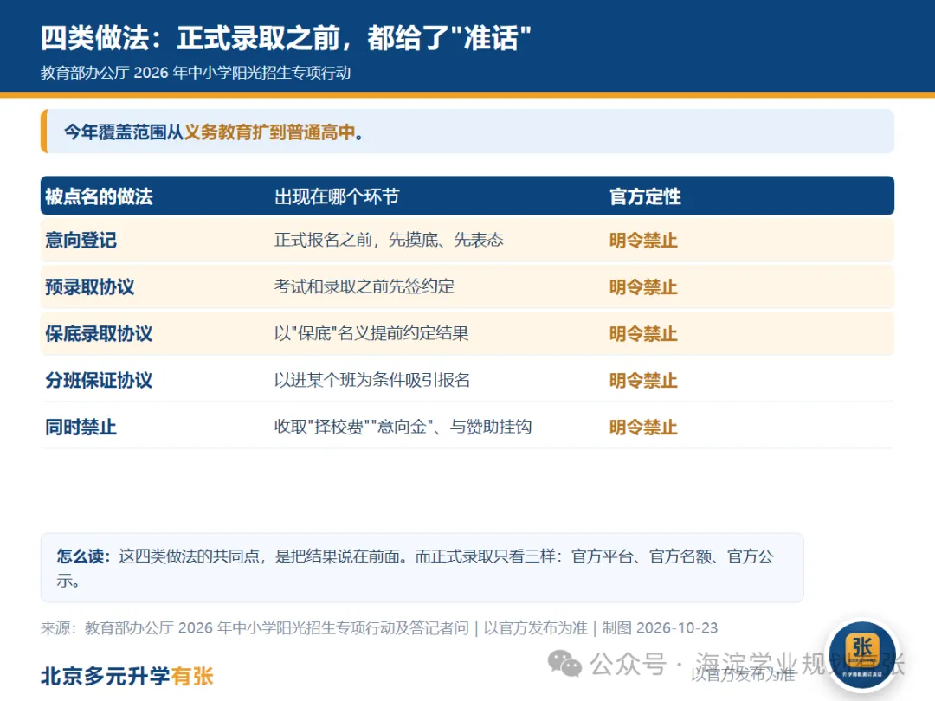Click the round 张 avatar badge
The height and width of the screenshot is (701, 935).
coord(862,654)
